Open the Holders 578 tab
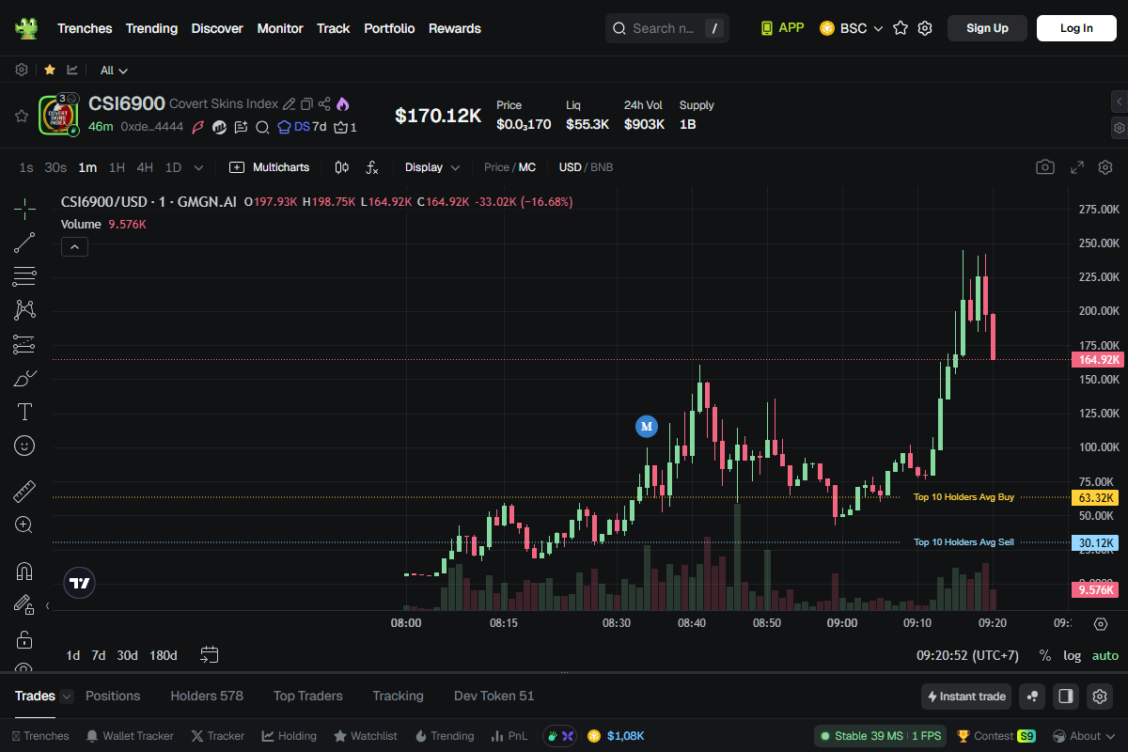This screenshot has height=752, width=1128. (207, 696)
